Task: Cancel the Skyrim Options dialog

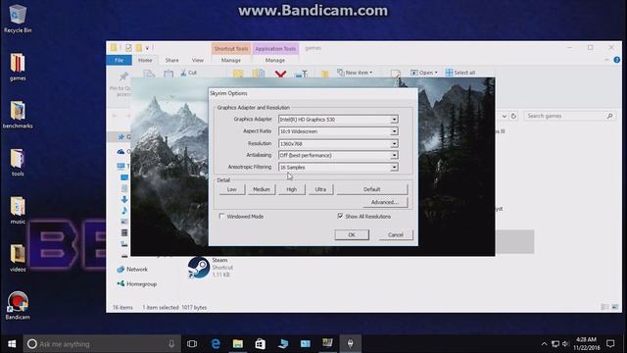Action: (x=396, y=235)
